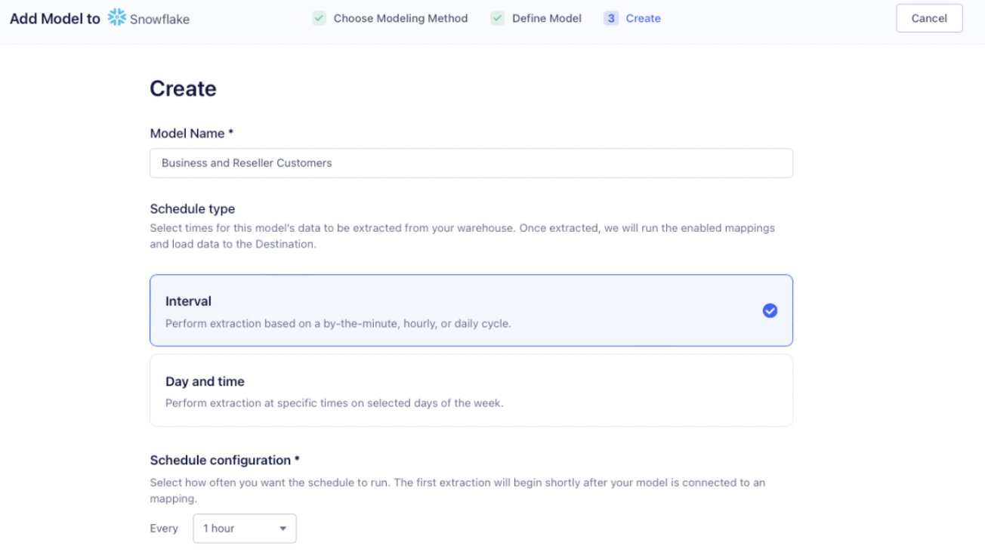
Task: Select the Day and time schedule type
Action: [x=471, y=390]
